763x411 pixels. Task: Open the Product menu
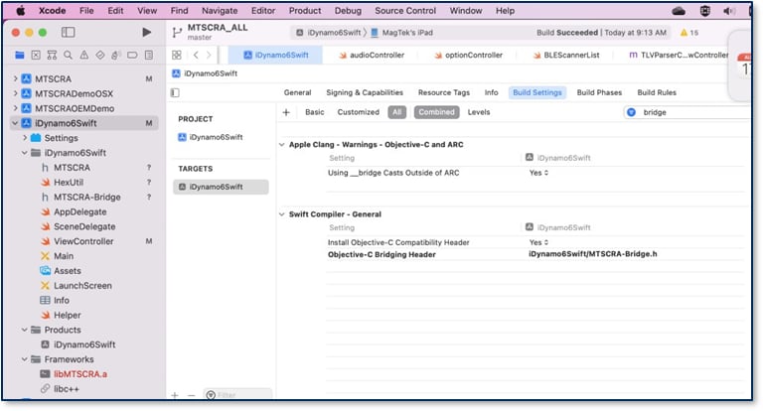(x=305, y=11)
